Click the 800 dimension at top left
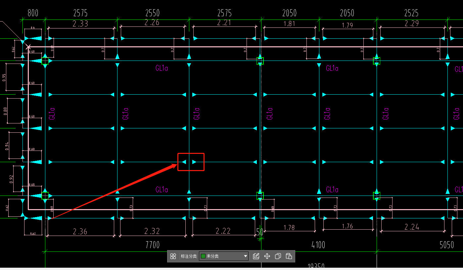 click(x=33, y=13)
